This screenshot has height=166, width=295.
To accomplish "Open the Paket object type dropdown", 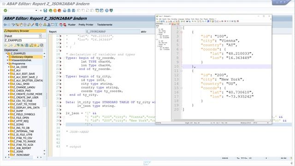I will click(40, 36).
